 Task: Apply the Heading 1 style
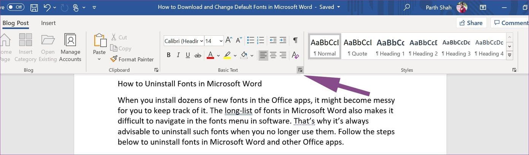coord(390,47)
